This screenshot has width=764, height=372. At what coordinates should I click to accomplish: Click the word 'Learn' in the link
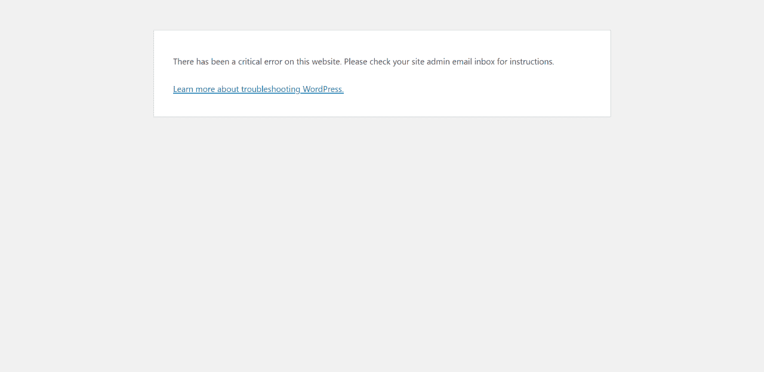[x=181, y=88]
